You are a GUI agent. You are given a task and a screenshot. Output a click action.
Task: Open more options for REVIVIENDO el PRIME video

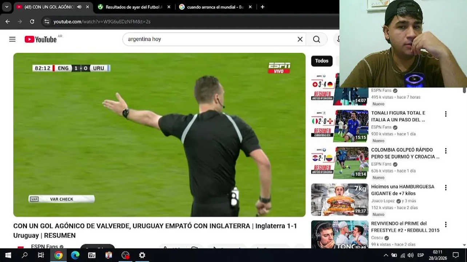tap(446, 225)
